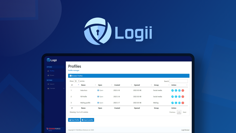Screen dimensions: 236x133
Task: Click the Browser Profiles panel header icon
Action: coord(70,76)
